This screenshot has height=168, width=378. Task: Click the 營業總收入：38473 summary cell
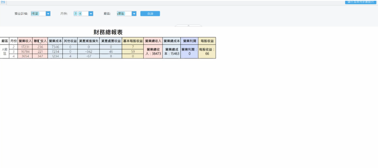pos(153,51)
